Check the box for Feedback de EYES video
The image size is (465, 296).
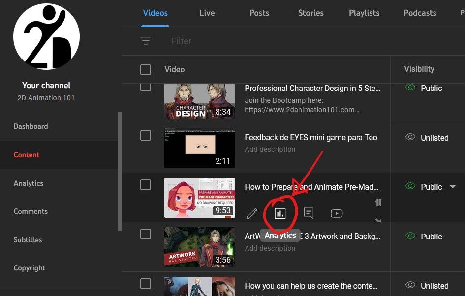click(146, 135)
